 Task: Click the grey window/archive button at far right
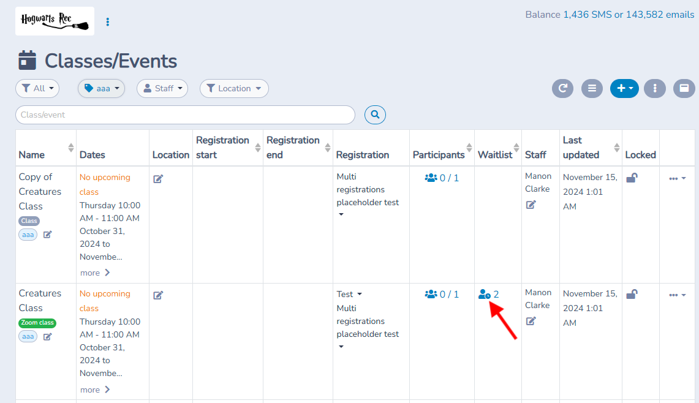tap(684, 88)
